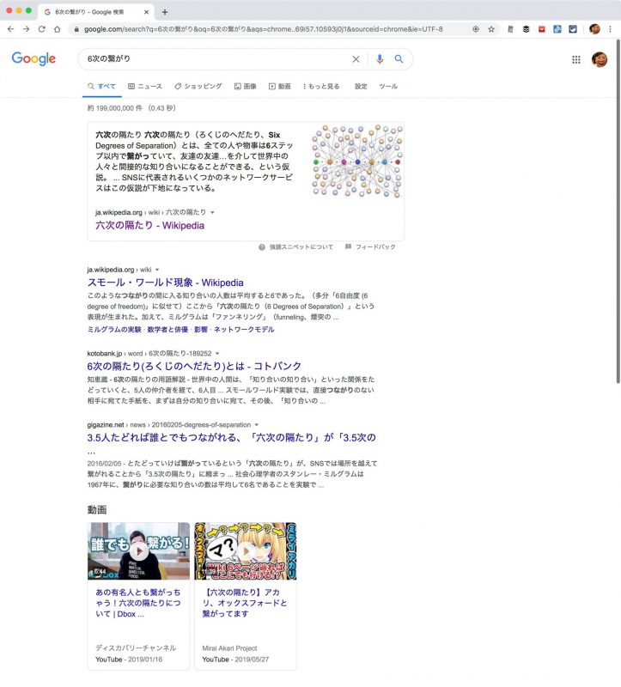Go back to the previous page
Image resolution: width=621 pixels, height=687 pixels.
tap(10, 29)
